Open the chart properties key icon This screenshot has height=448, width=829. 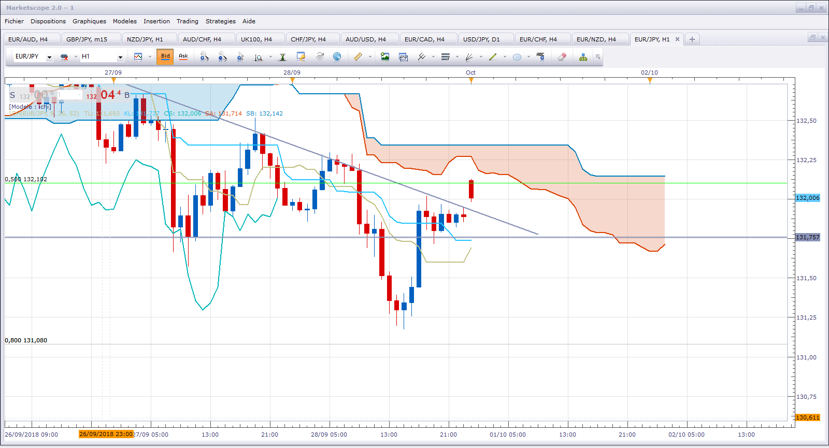301,57
